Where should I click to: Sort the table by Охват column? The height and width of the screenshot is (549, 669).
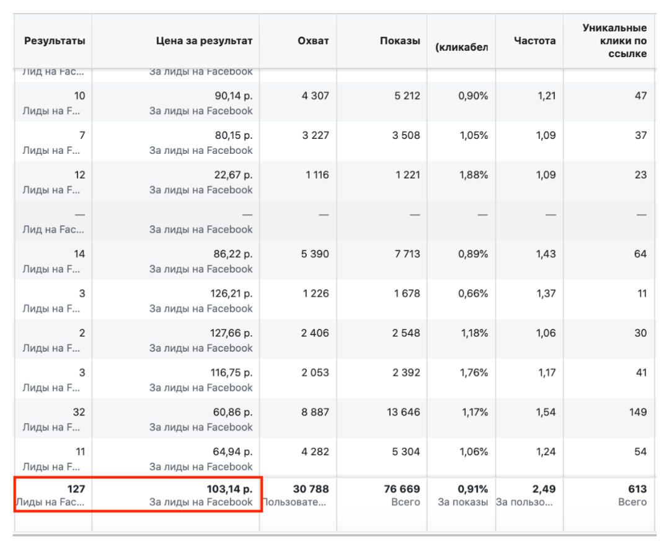312,41
